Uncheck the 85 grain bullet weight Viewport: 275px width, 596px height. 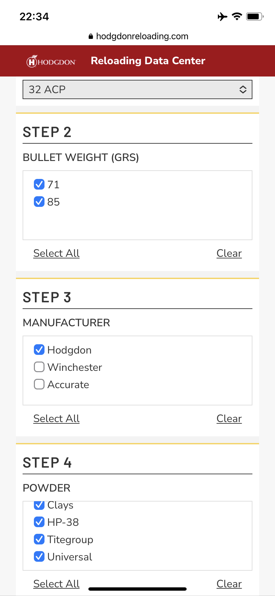click(x=39, y=202)
